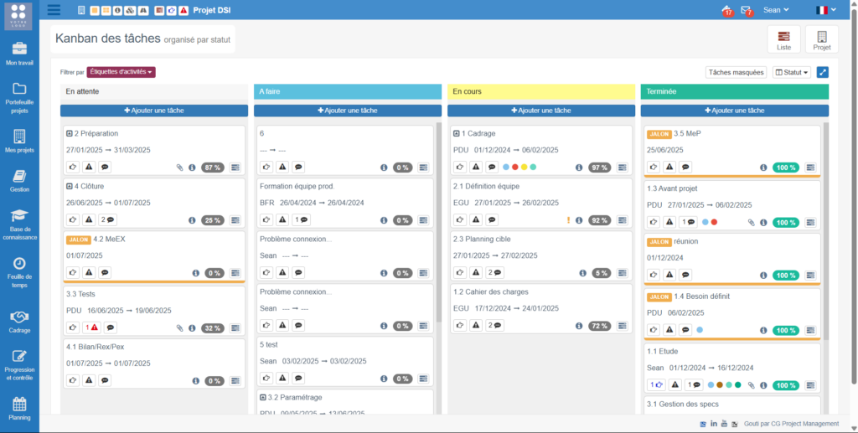Toggle Tâches masquées visibility

coord(736,73)
